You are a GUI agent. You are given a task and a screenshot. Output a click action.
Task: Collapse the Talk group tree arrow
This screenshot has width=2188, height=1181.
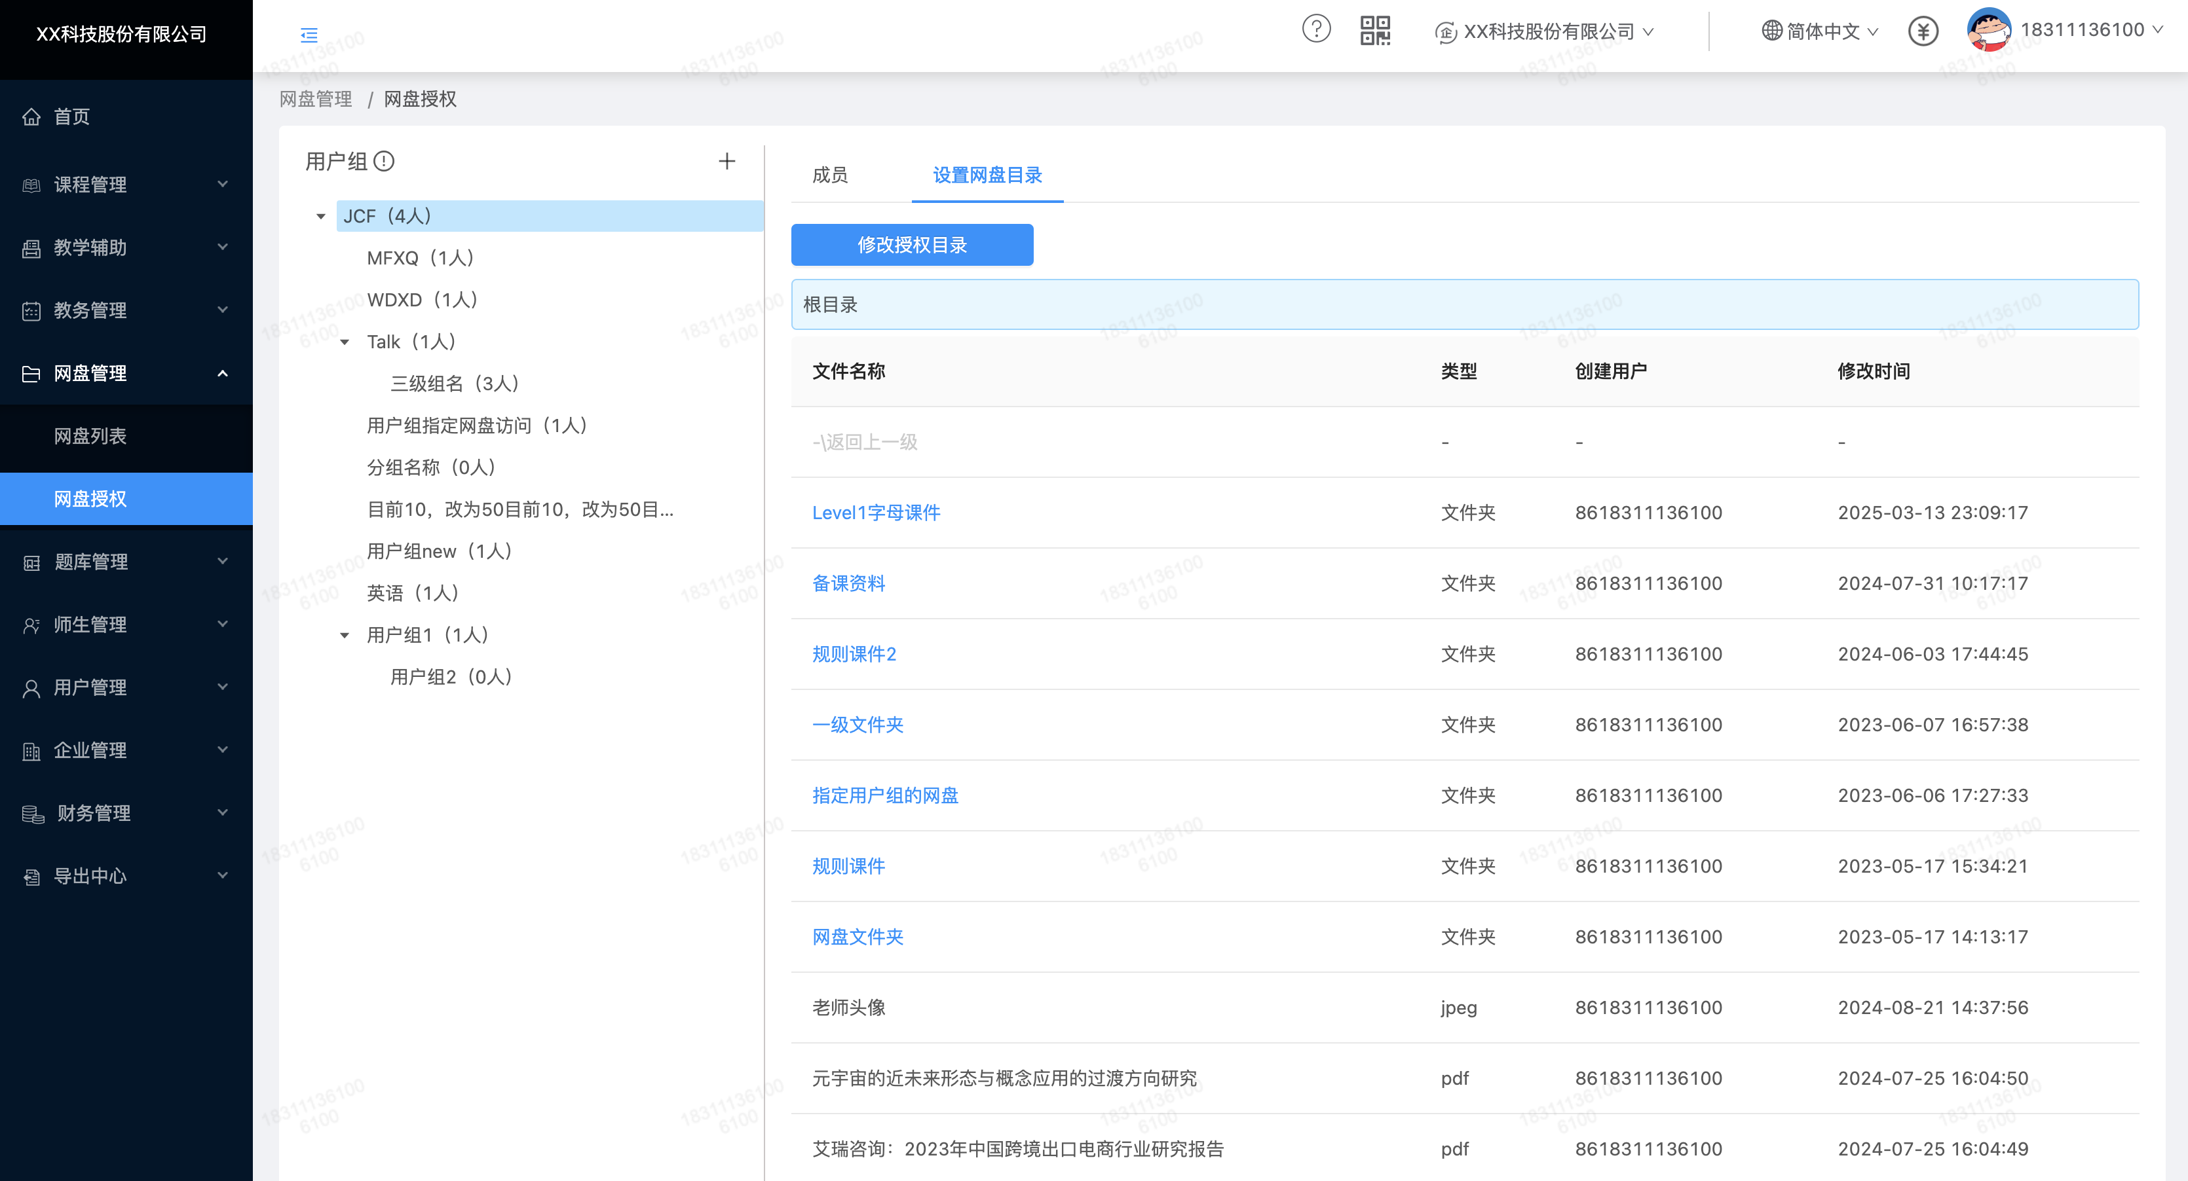point(345,342)
